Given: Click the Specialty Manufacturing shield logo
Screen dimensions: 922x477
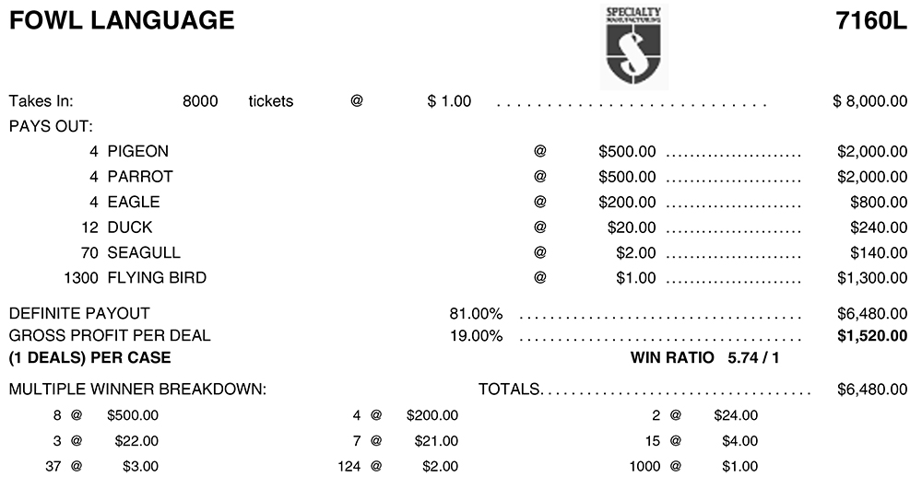Looking at the screenshot, I should [633, 48].
